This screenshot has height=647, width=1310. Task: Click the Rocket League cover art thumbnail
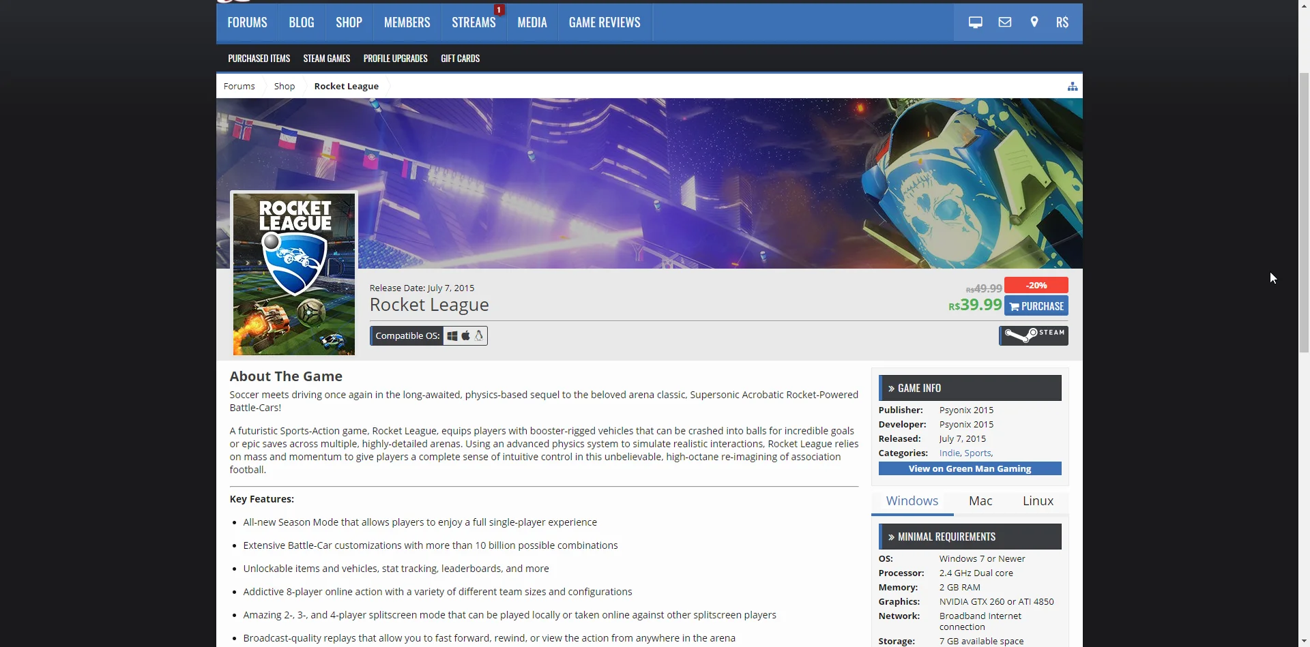click(x=293, y=273)
